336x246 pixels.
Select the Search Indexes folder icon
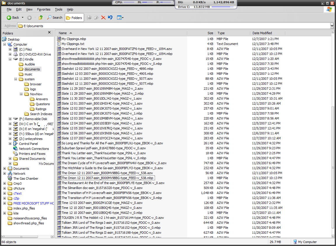point(27,114)
